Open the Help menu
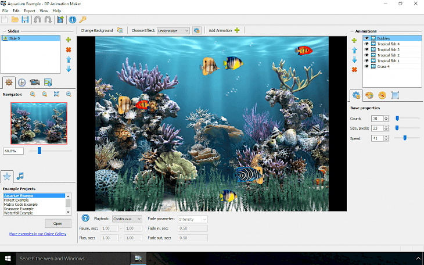Viewport: 424px width, 265px height. [57, 11]
